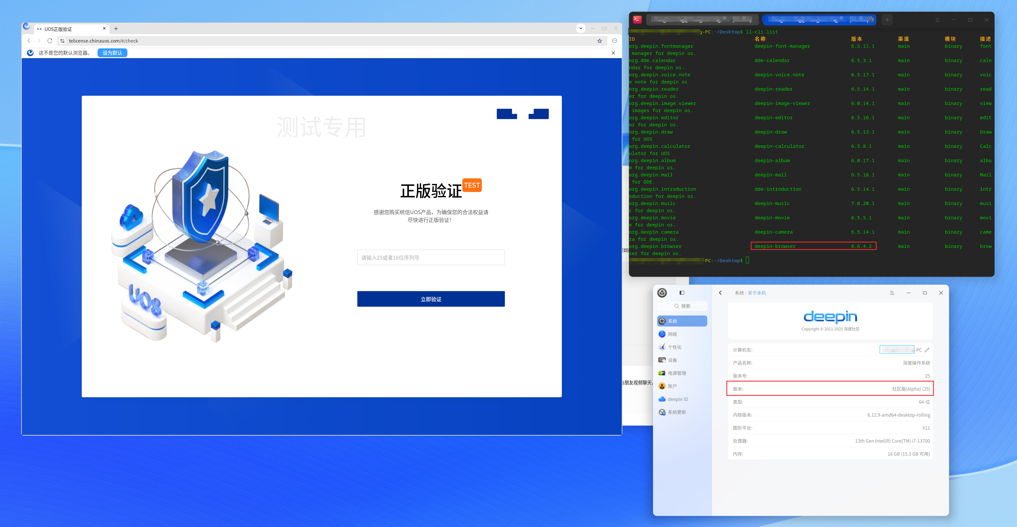Image resolution: width=1017 pixels, height=527 pixels.
Task: Click the 社区版(Alpha) (25) version value
Action: [x=911, y=389]
